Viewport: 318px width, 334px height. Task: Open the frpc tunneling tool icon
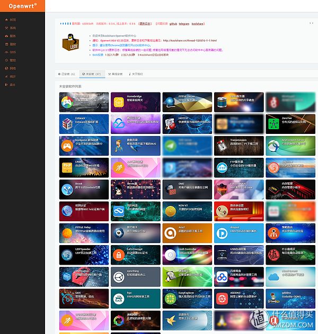pyautogui.click(x=119, y=296)
